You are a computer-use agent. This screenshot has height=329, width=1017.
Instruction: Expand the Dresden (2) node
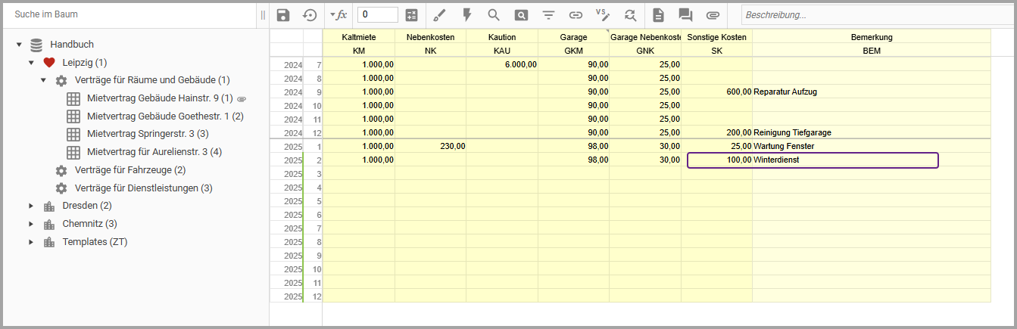[31, 206]
